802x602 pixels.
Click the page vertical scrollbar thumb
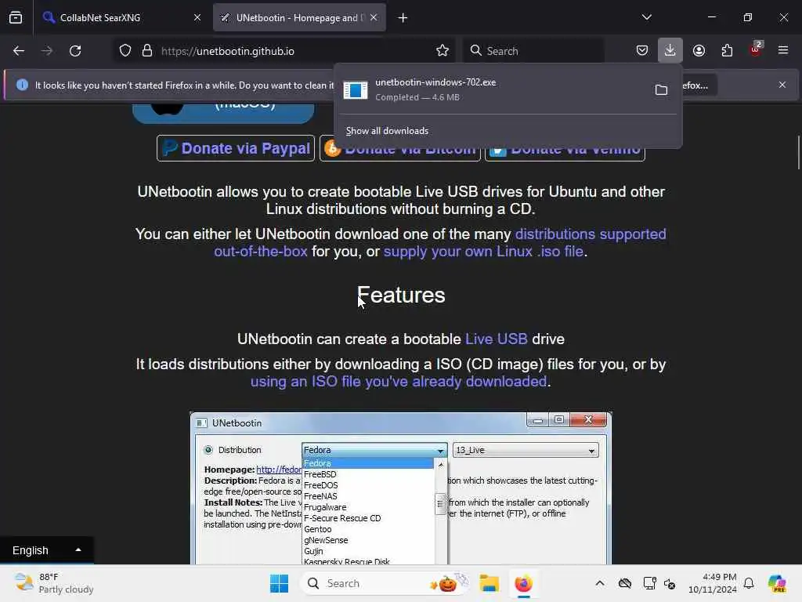pyautogui.click(x=798, y=152)
